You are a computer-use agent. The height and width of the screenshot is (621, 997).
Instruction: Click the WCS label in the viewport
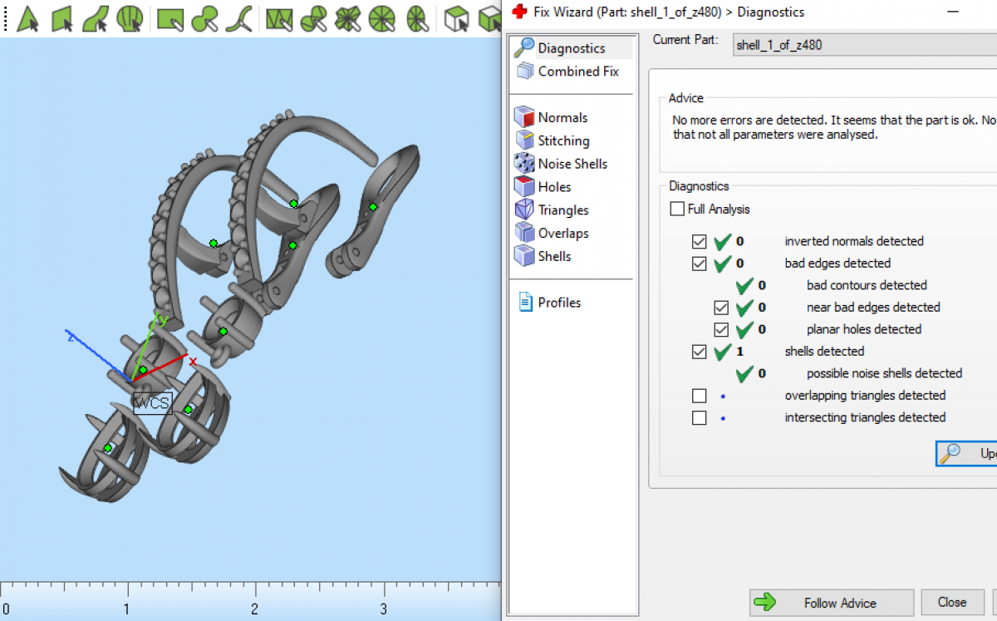point(153,404)
